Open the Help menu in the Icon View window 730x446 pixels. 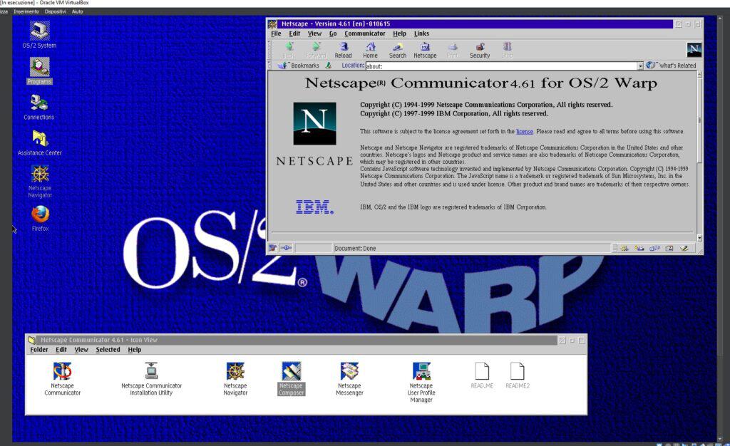(x=135, y=350)
